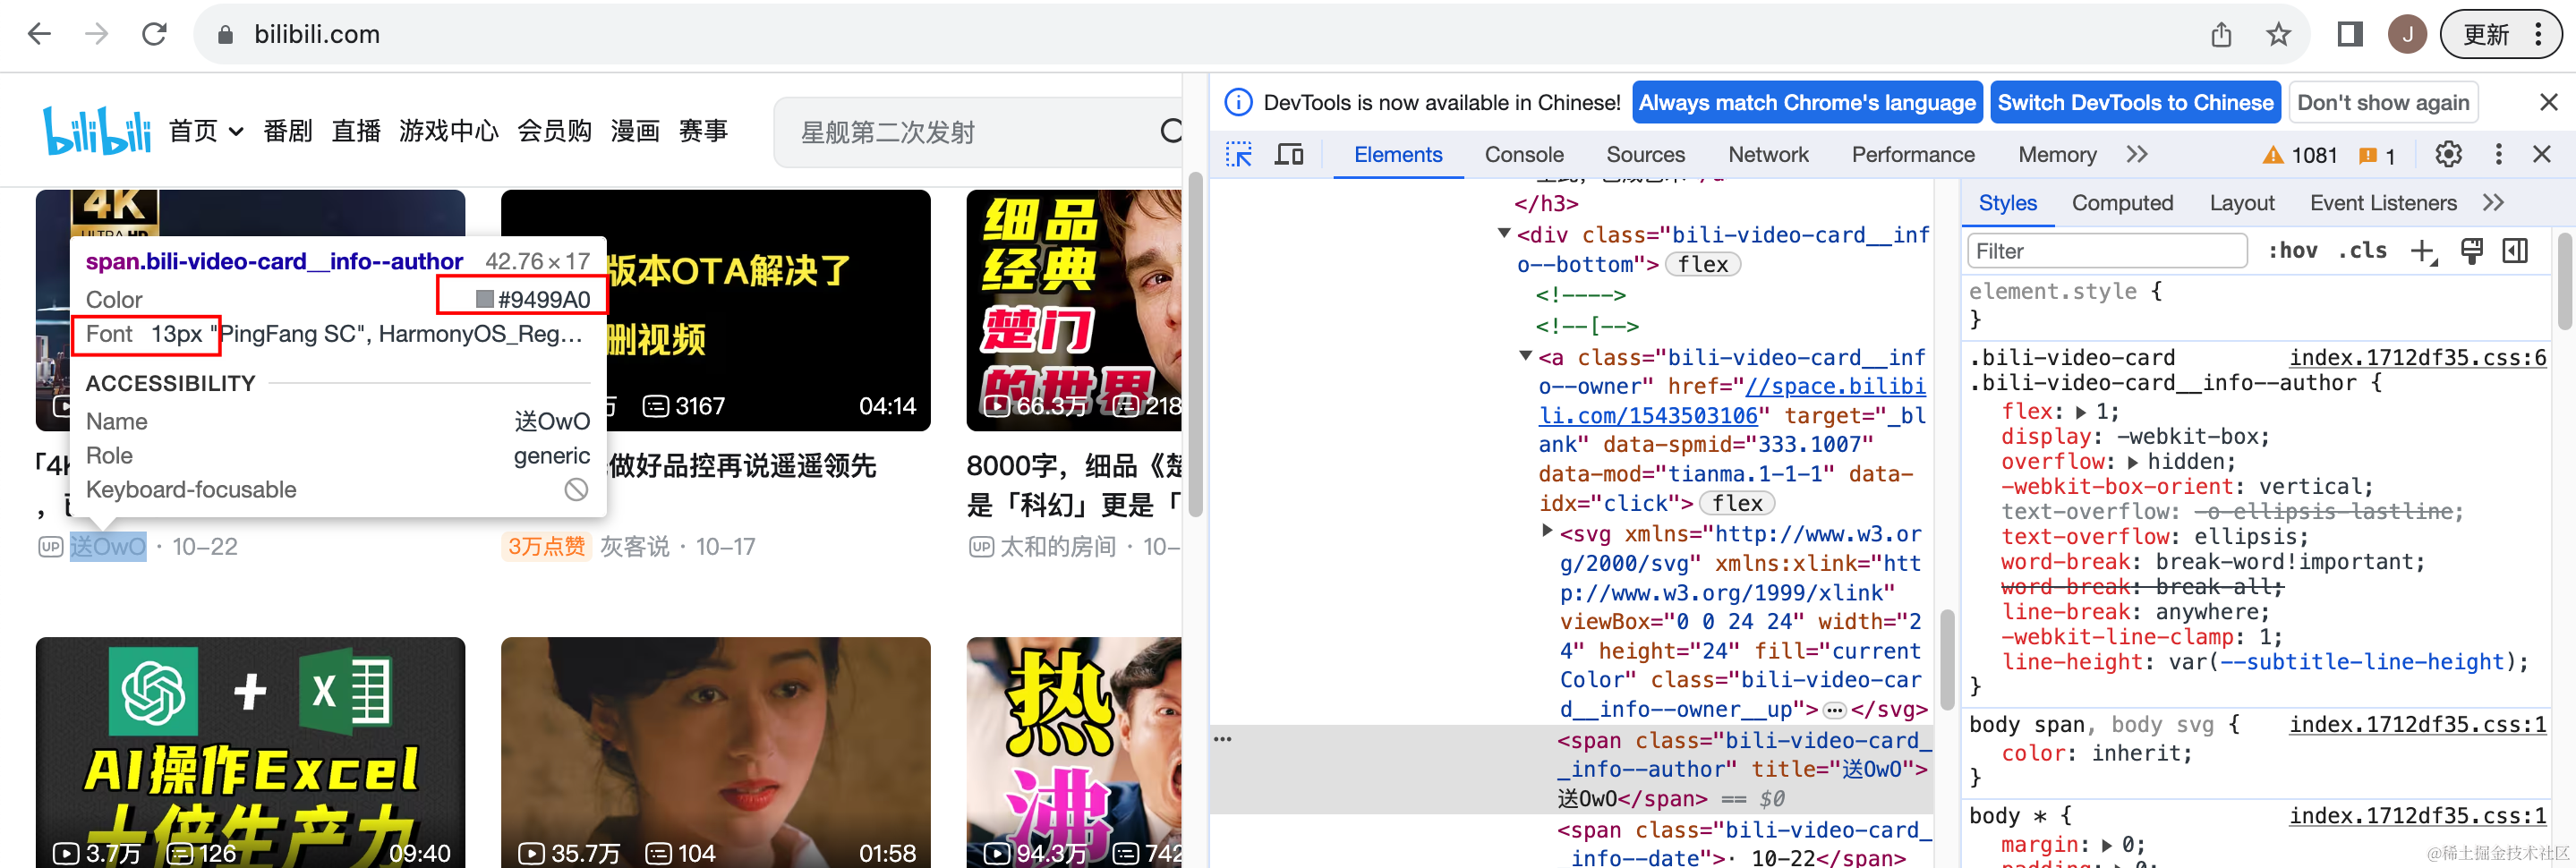
Task: Switch to the Network tab
Action: [1768, 155]
